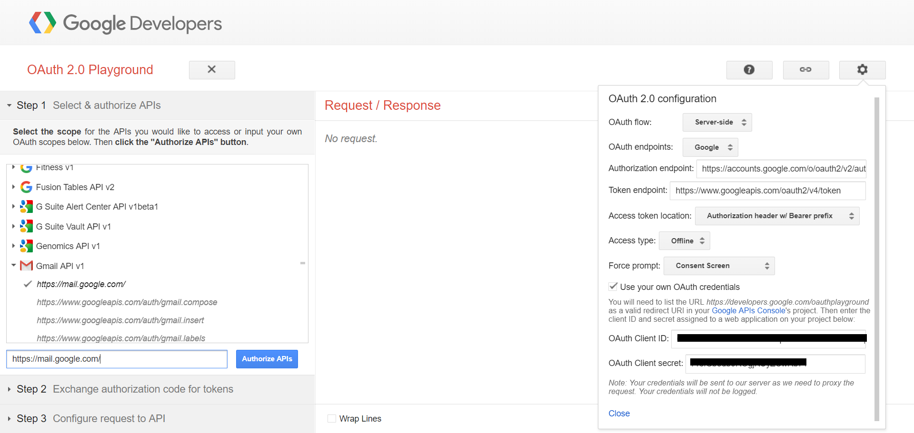Screen dimensions: 914x433
Task: Click the OAuth Client ID field
Action: coord(768,338)
